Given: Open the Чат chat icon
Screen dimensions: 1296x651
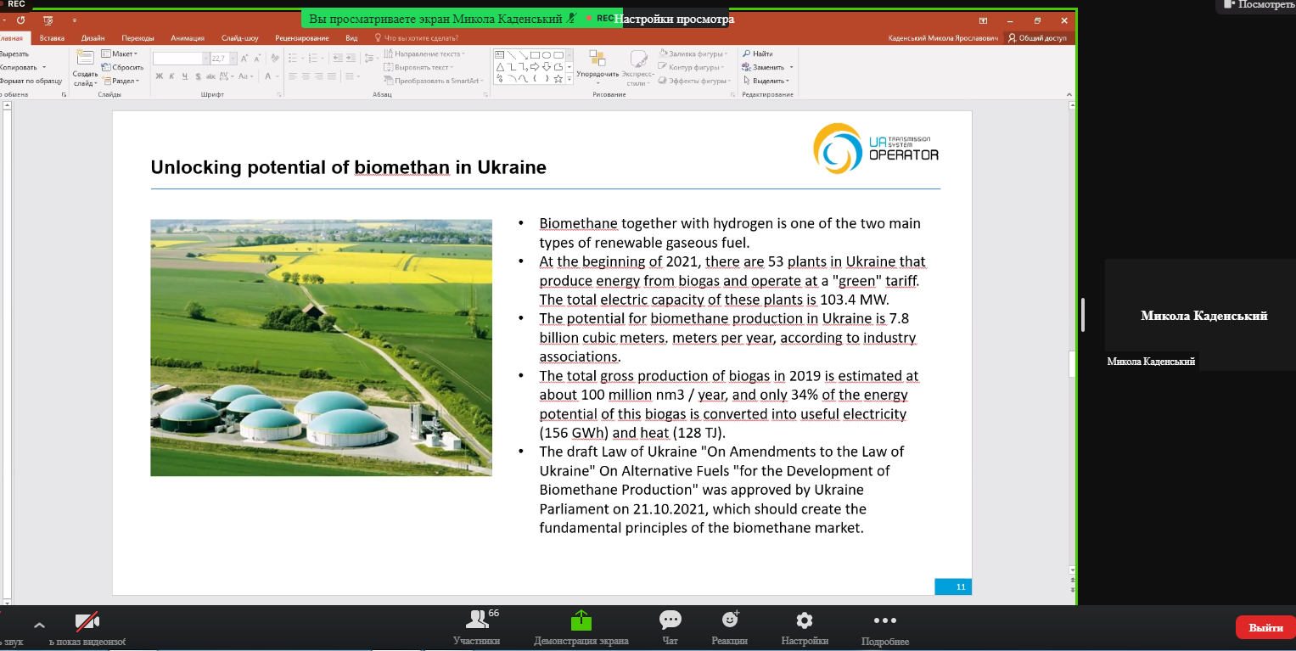Looking at the screenshot, I should click(670, 621).
